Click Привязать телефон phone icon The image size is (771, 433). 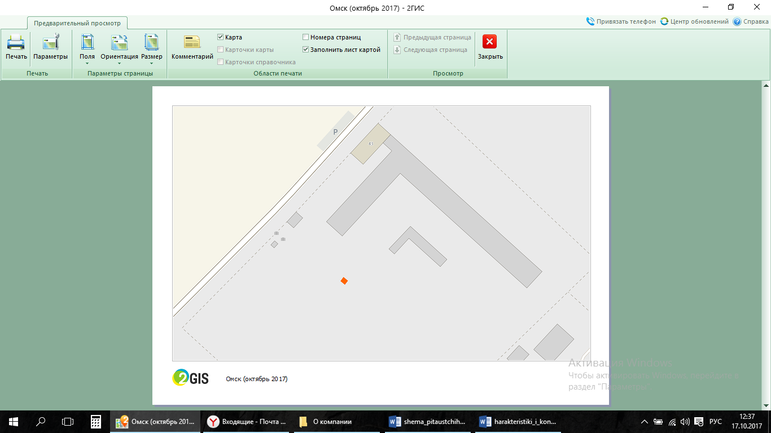click(x=590, y=21)
